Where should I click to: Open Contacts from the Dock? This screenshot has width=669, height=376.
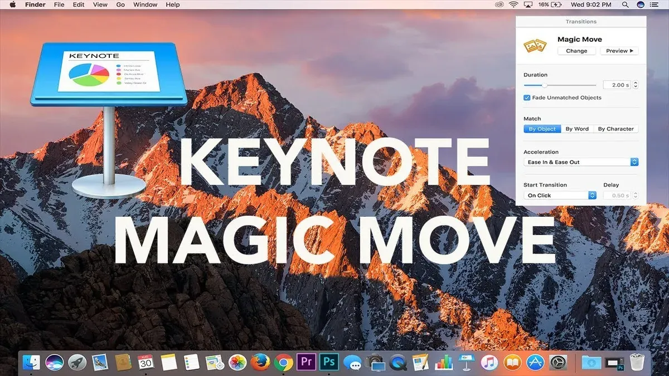pyautogui.click(x=123, y=362)
